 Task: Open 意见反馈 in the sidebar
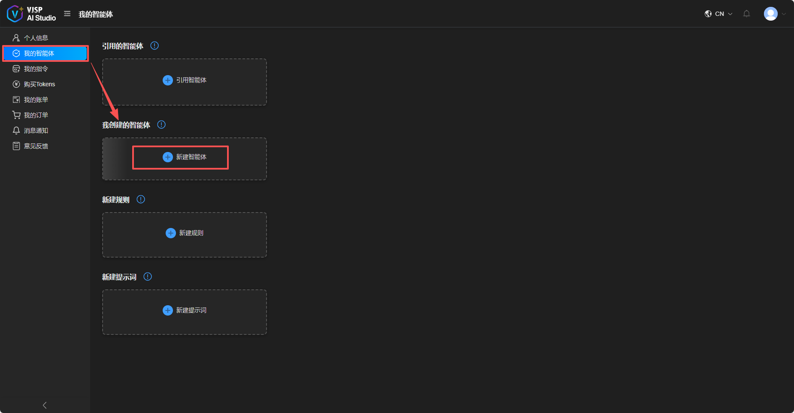36,146
